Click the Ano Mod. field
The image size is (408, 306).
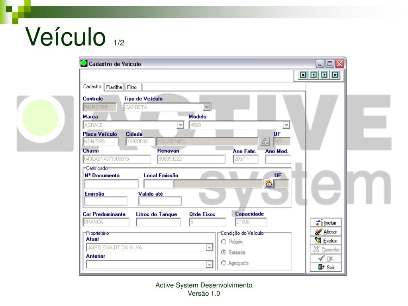pyautogui.click(x=278, y=159)
